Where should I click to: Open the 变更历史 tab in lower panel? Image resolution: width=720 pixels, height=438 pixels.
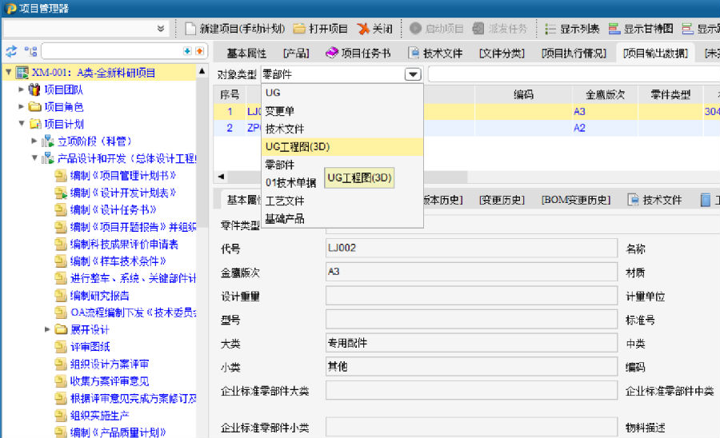pos(502,200)
